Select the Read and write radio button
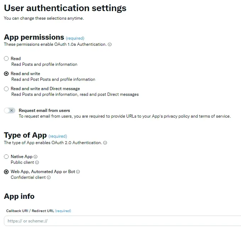Viewport: 241px width, 231px height. [x=6, y=74]
